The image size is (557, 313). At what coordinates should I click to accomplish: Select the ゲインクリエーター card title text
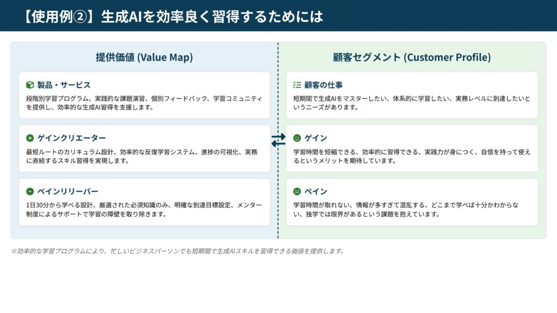point(71,138)
